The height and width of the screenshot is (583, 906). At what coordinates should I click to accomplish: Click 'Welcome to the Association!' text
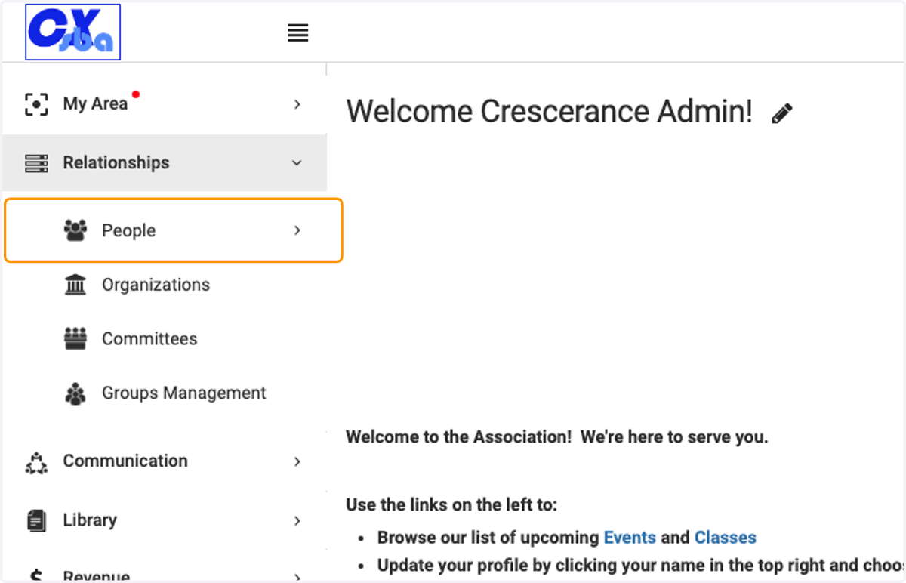[x=459, y=436]
